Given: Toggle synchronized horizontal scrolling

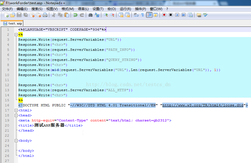Looking at the screenshot, I should tap(127, 15).
